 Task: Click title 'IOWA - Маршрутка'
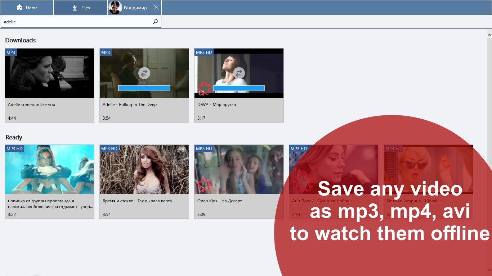216,105
